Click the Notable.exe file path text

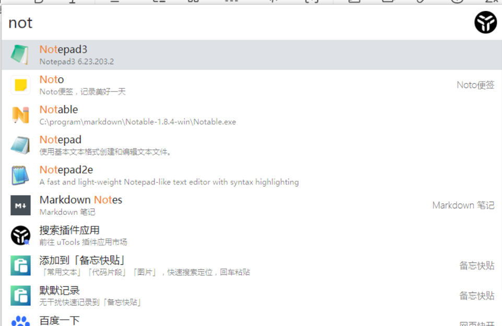(138, 122)
